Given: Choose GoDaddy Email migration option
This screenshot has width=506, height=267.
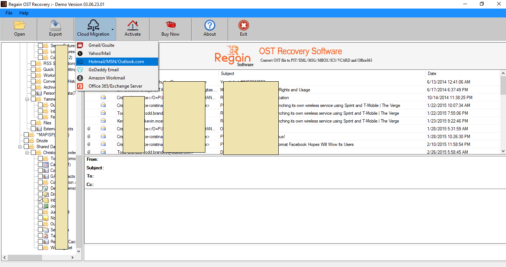Looking at the screenshot, I should (x=117, y=70).
